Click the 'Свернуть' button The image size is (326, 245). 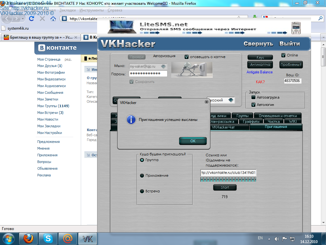point(258,44)
